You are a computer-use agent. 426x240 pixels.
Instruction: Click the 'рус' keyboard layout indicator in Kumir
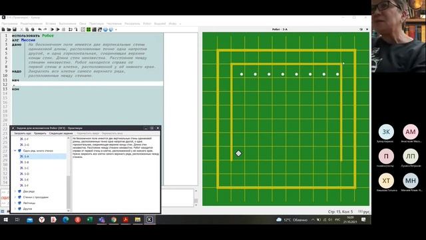click(x=366, y=211)
